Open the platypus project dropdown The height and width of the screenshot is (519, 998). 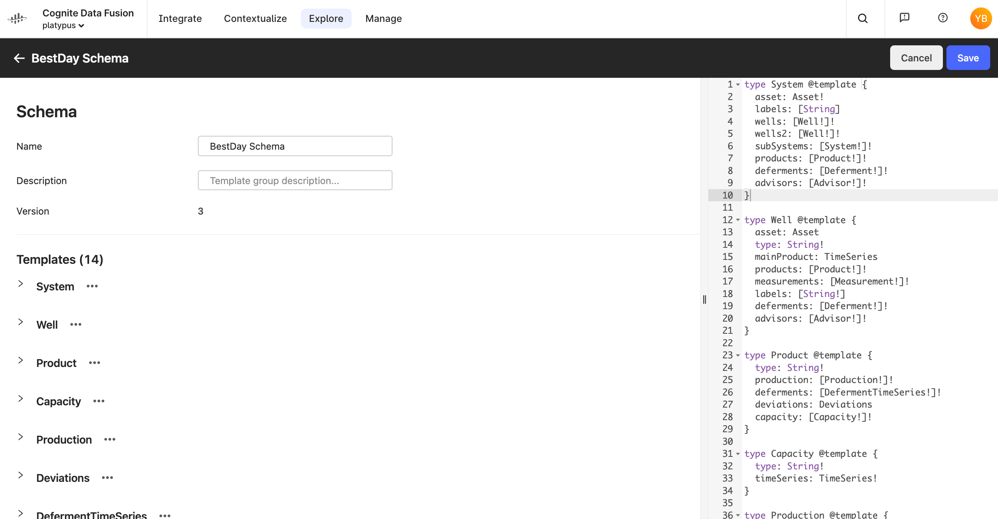coord(63,25)
